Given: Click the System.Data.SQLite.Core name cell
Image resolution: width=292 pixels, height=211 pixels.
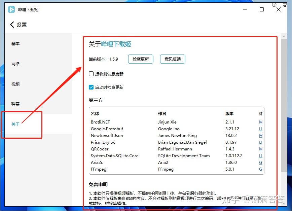Looking at the screenshot, I should [114, 156].
